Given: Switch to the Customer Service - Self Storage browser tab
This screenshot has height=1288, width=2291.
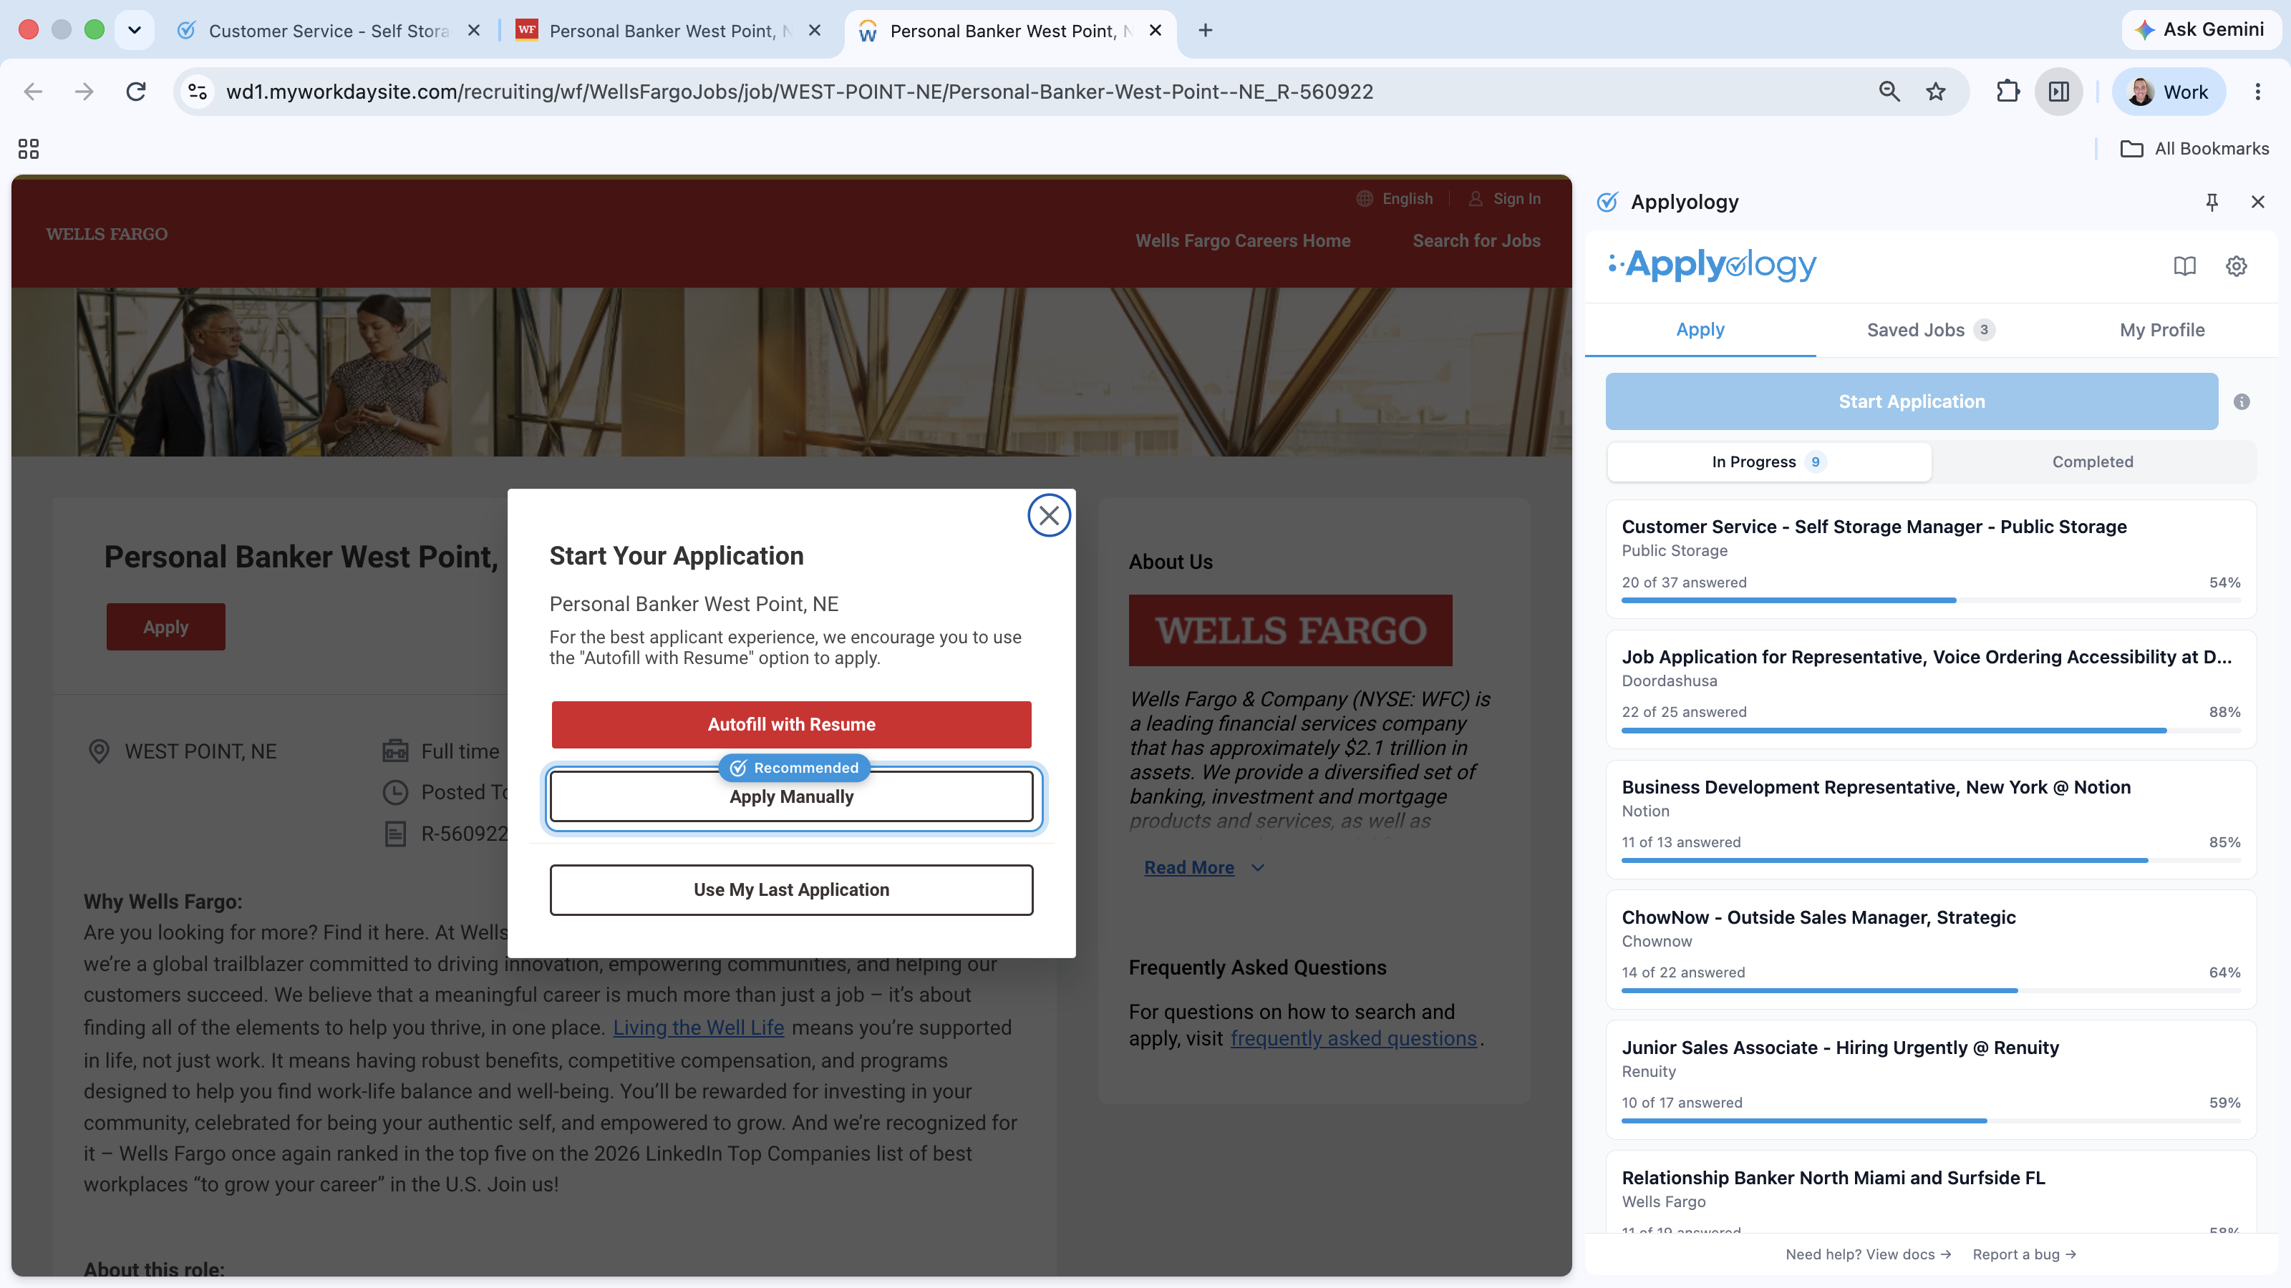Looking at the screenshot, I should 328,30.
